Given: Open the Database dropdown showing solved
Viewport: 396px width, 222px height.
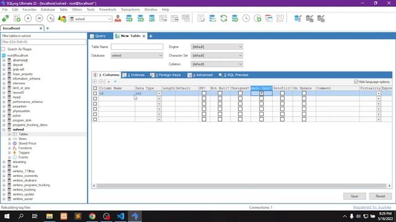Looking at the screenshot, I should coord(137,55).
